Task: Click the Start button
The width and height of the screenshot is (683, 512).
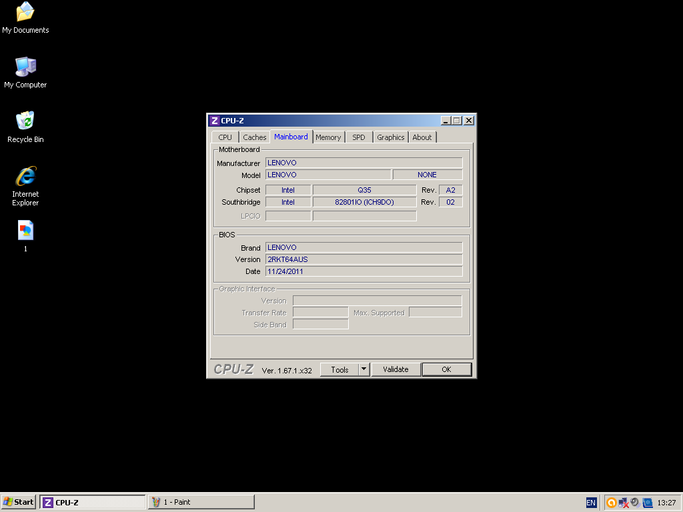Action: 19,502
